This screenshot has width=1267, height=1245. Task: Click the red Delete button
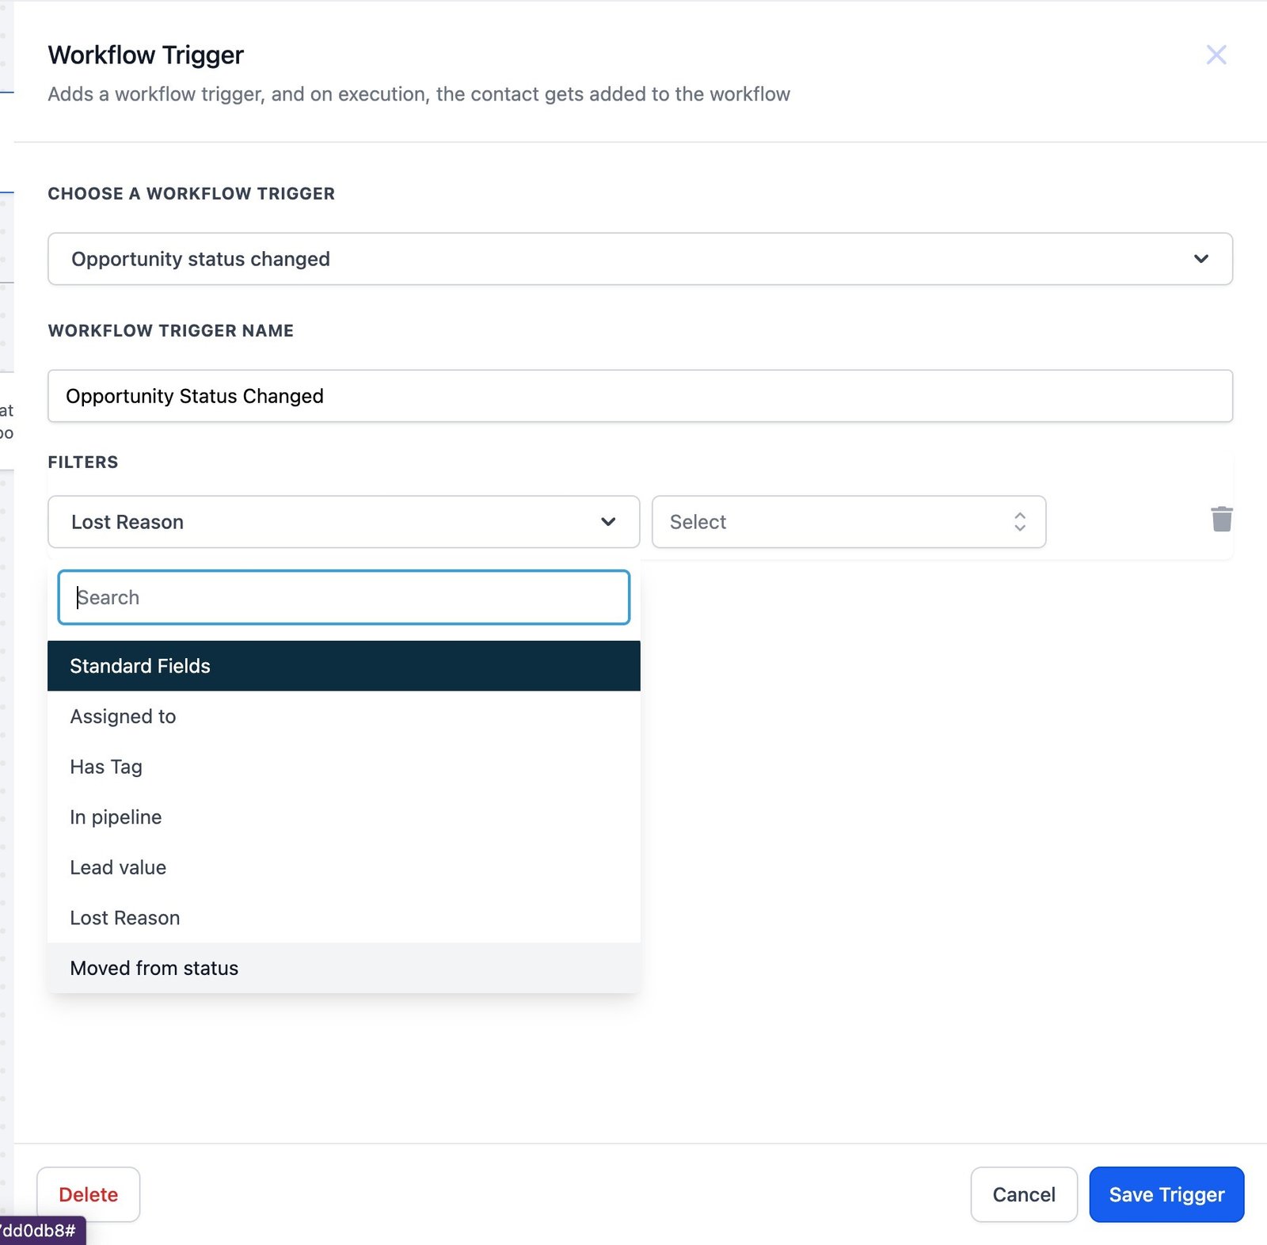point(88,1194)
